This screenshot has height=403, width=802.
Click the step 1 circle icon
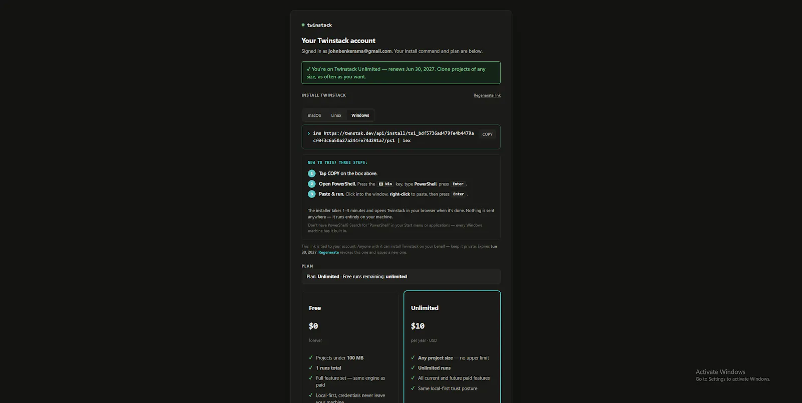[312, 173]
